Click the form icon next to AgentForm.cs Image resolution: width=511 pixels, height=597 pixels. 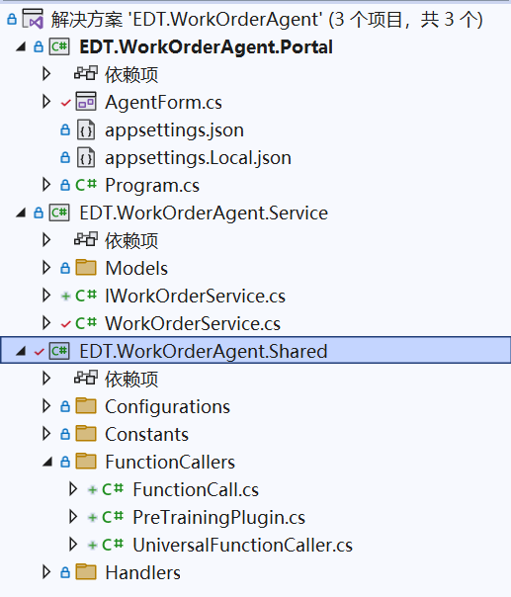86,101
